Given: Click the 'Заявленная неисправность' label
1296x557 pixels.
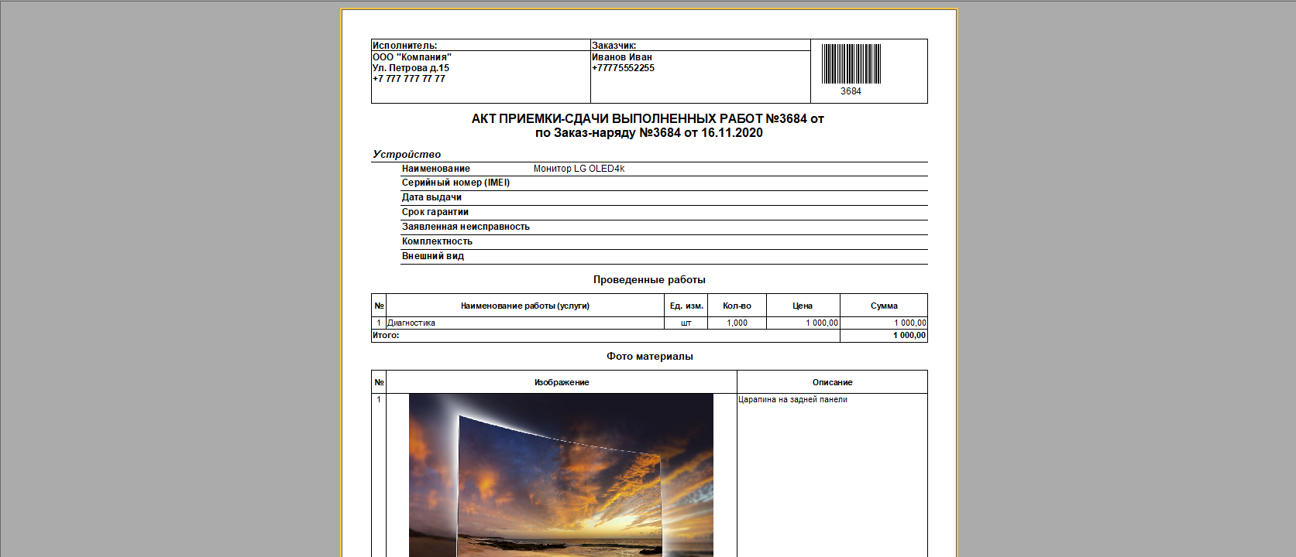Looking at the screenshot, I should (466, 227).
